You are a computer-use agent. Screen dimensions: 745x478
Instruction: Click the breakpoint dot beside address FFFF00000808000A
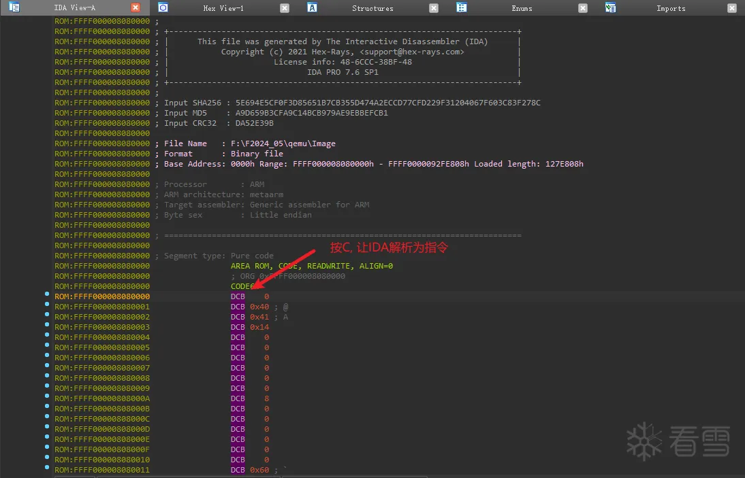47,396
